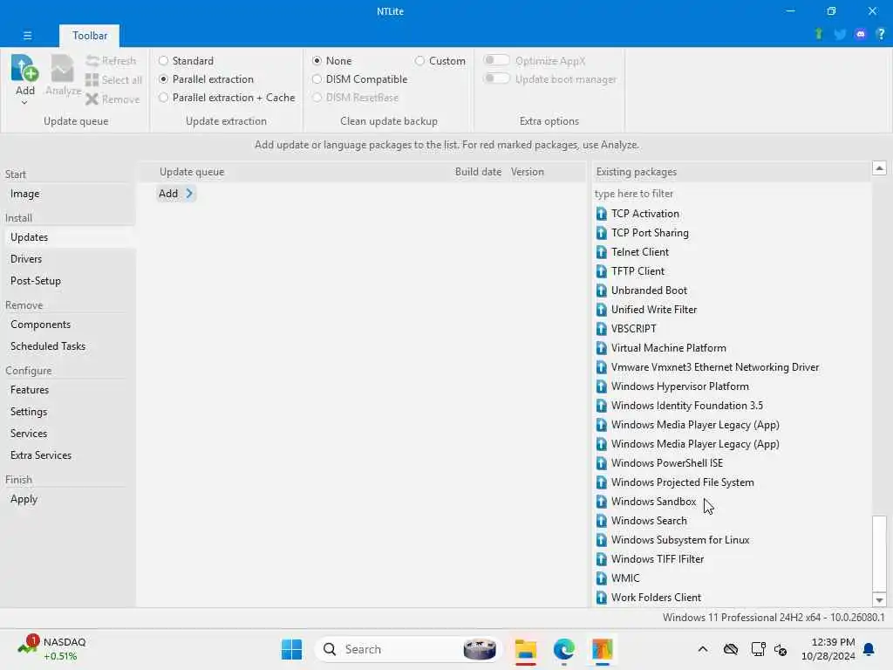Toggle the Optimize AppX switch
This screenshot has height=670, width=893.
[x=496, y=60]
